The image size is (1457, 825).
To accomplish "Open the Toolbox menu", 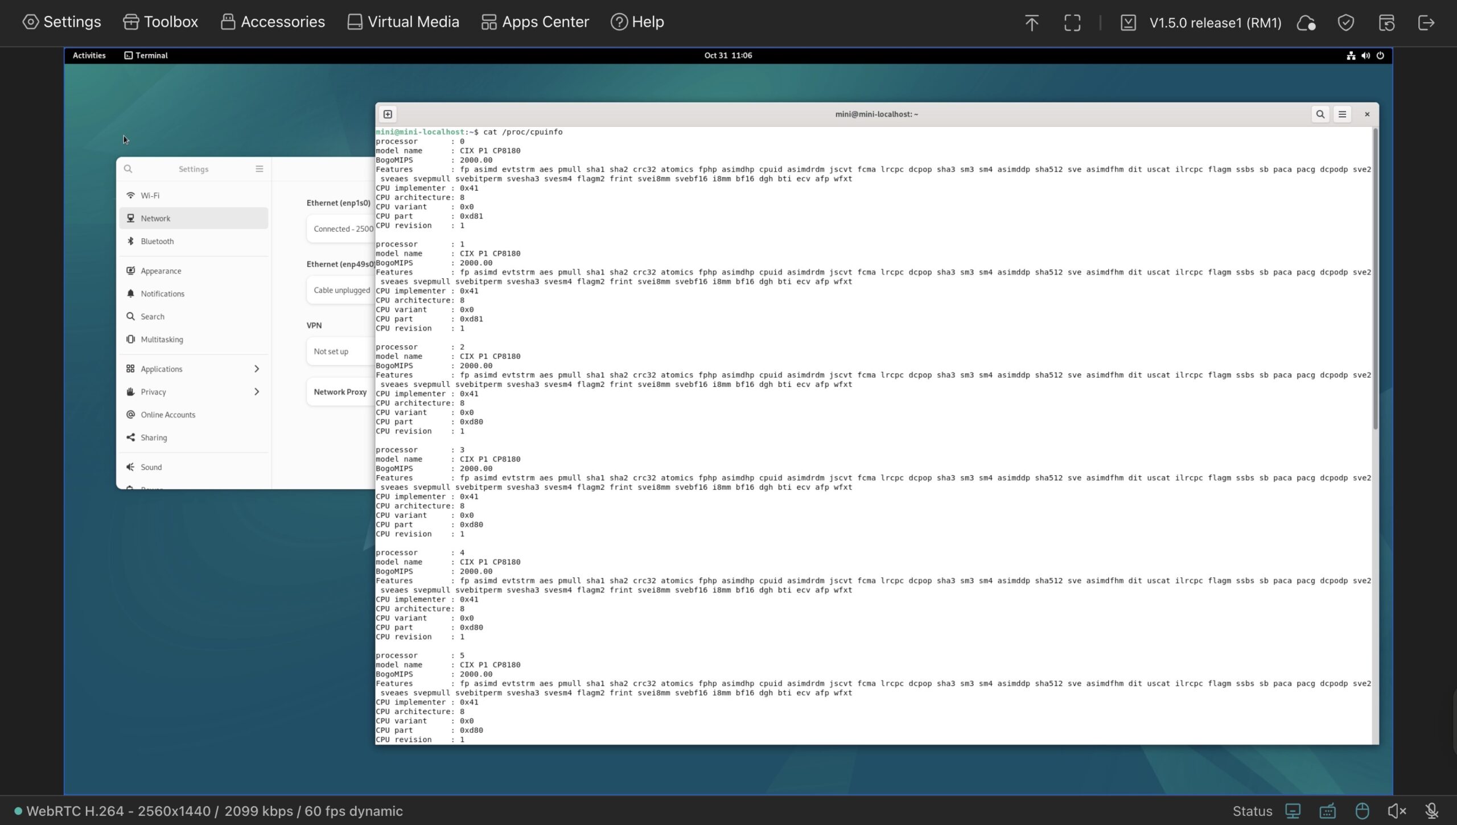I will pyautogui.click(x=160, y=22).
